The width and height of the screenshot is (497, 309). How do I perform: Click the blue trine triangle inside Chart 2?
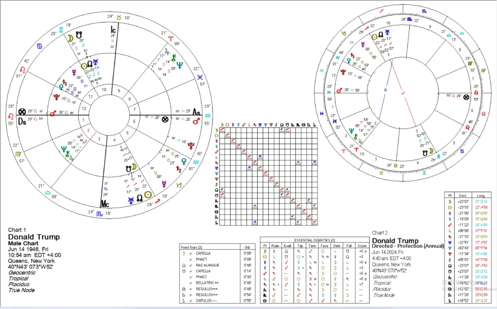click(385, 90)
